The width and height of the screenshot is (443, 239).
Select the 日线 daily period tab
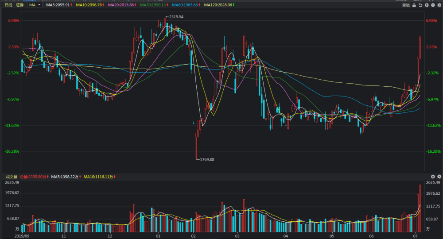(x=8, y=5)
